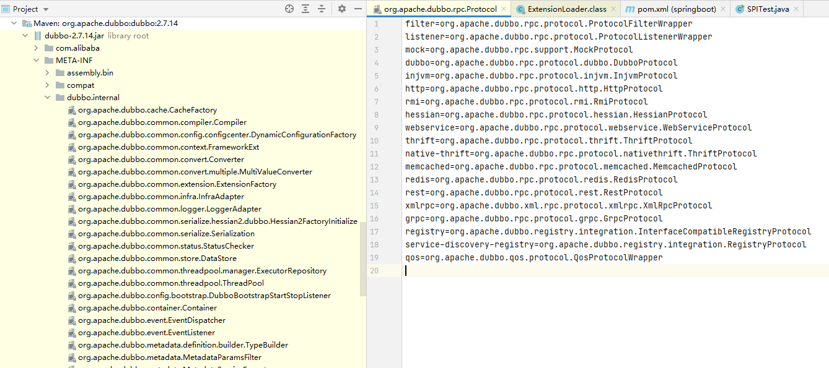Click the dubbo-2.7.14.jar archive icon

tap(38, 35)
